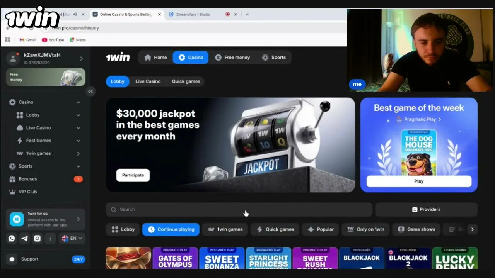
Task: Open the YouTube bookmark
Action: [53, 40]
